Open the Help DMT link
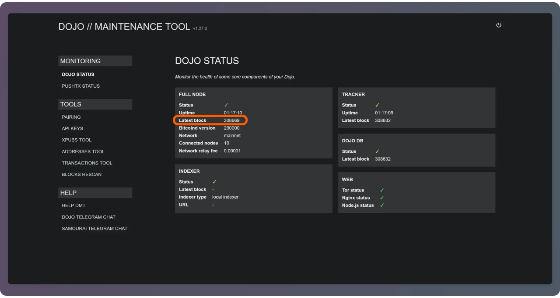Image resolution: width=560 pixels, height=298 pixels. [x=73, y=206]
